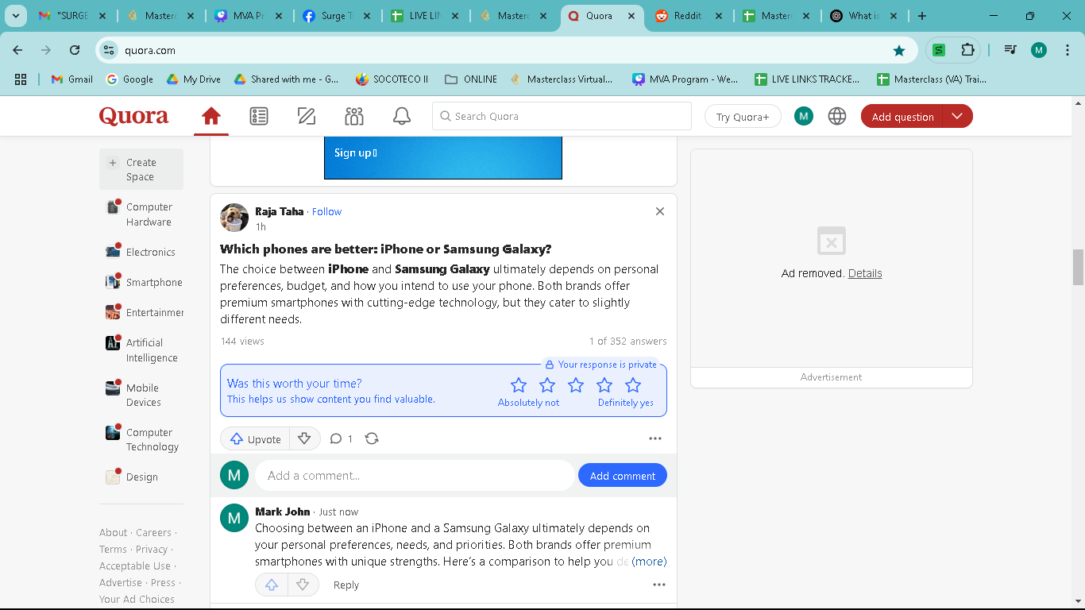Reply to Mark John's comment
The width and height of the screenshot is (1085, 610).
(x=346, y=585)
